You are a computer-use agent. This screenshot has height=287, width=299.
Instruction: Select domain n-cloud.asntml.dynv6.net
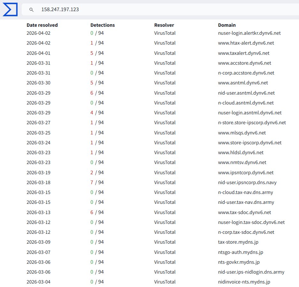[246, 103]
